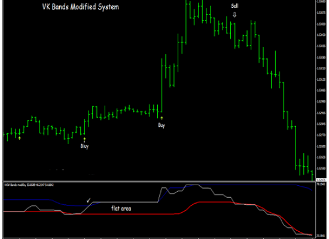This screenshot has width=329, height=239.
Task: Select the VK Bands Modified System title
Action: 81,7
